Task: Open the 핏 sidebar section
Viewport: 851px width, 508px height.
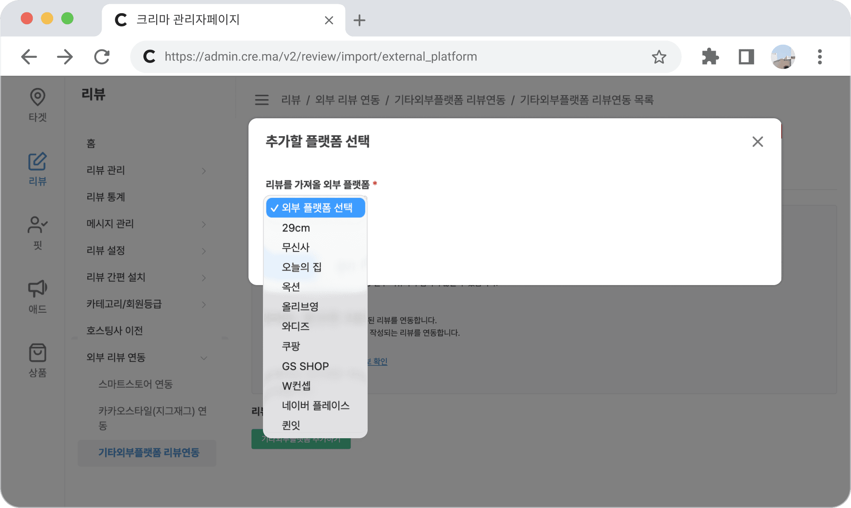Action: (x=37, y=233)
